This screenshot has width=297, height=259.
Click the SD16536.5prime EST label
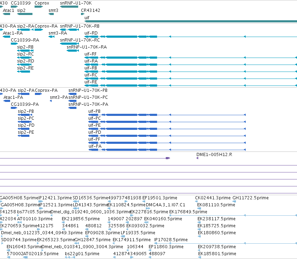[90, 198]
